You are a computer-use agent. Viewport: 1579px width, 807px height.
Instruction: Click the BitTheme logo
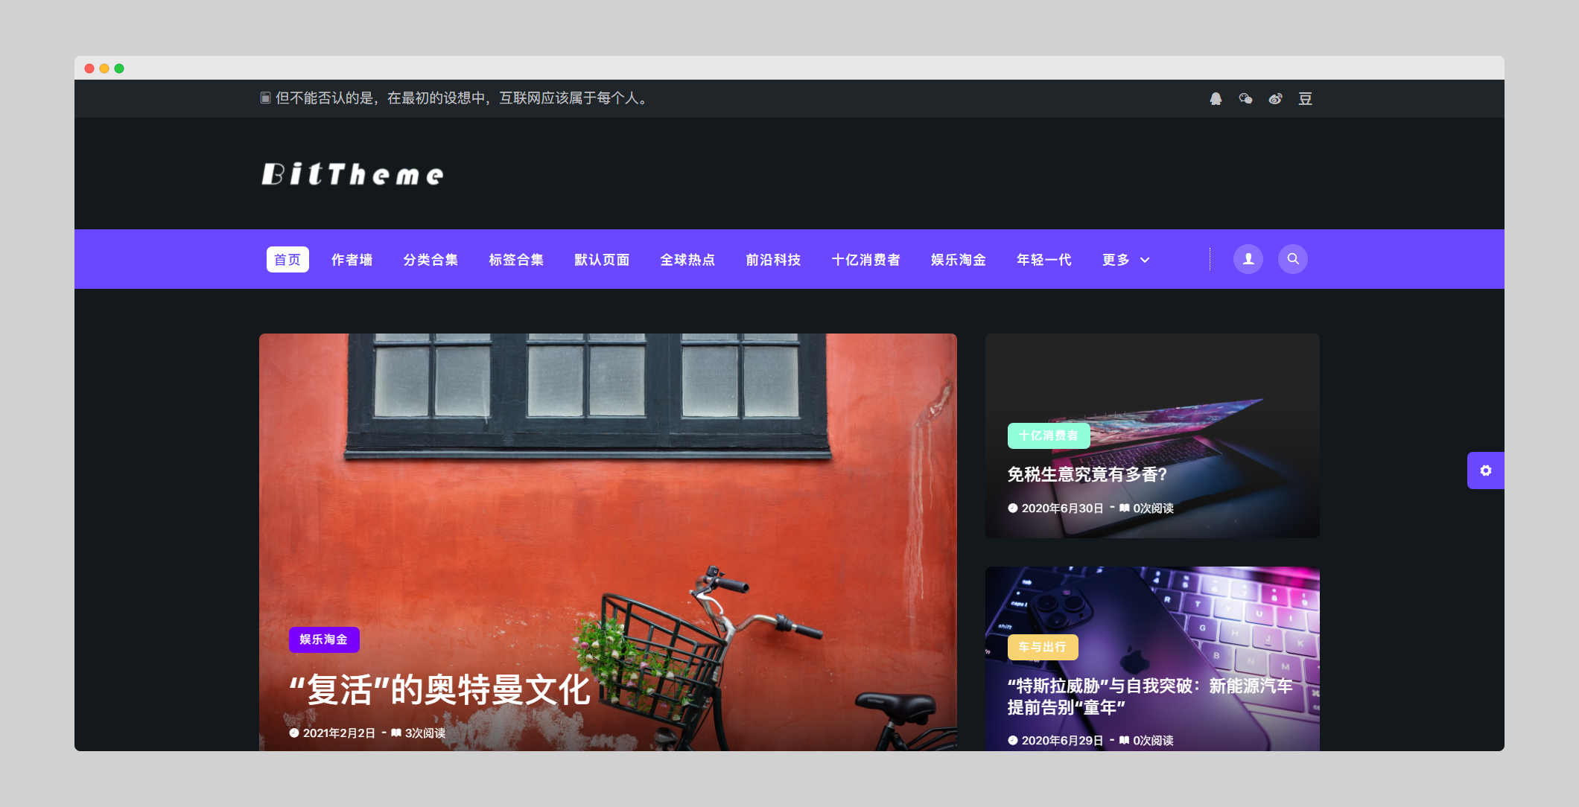tap(352, 174)
